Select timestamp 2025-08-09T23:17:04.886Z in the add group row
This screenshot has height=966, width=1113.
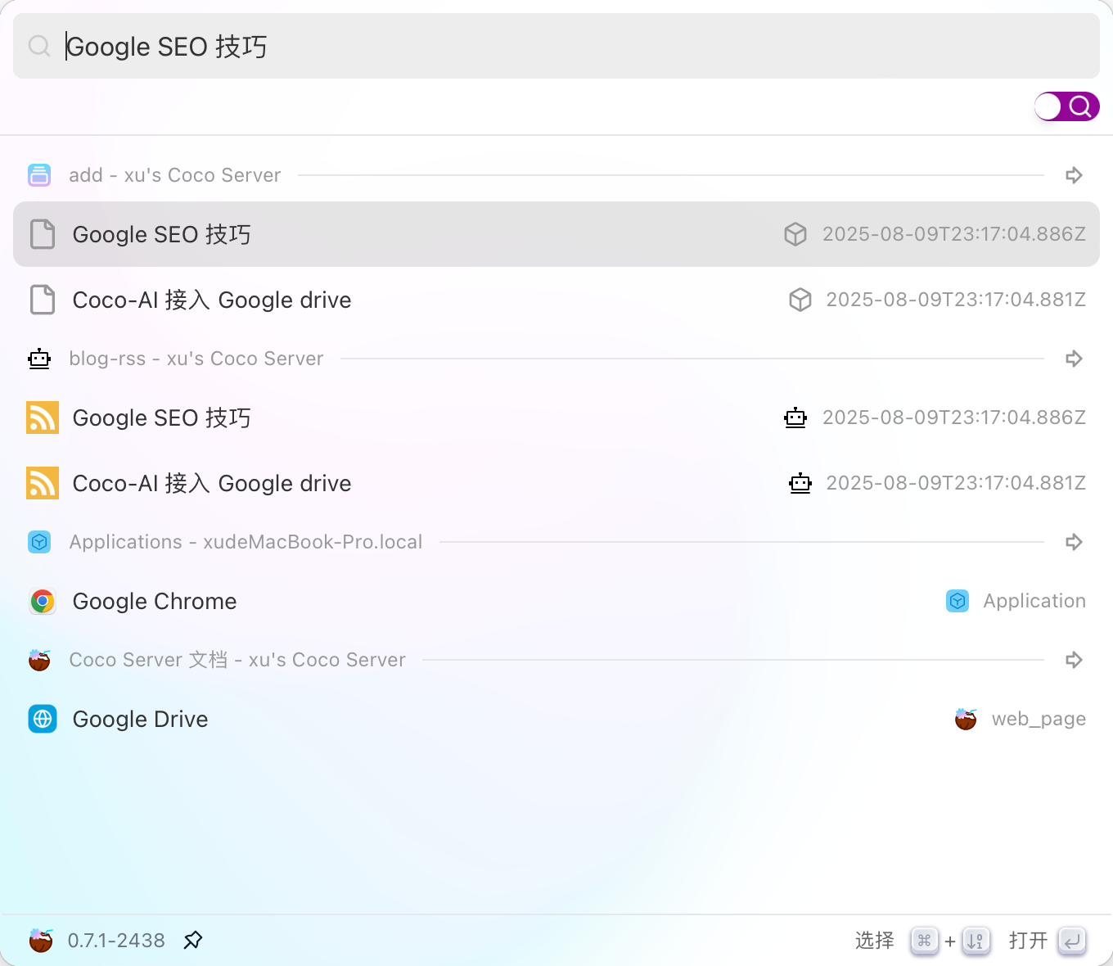click(953, 234)
